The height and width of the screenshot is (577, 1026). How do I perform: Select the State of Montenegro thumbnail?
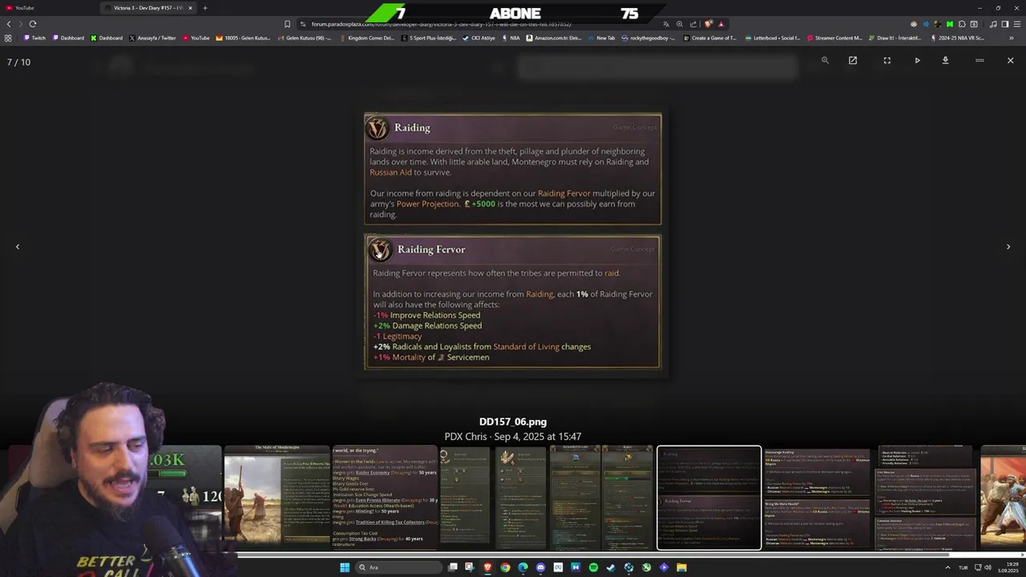tap(277, 497)
